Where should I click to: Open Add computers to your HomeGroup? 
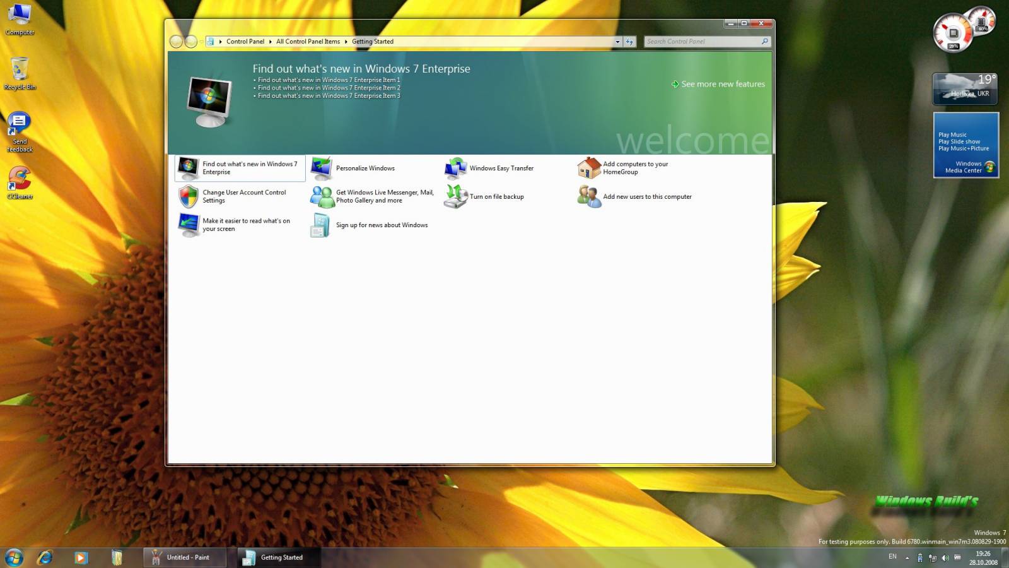point(624,168)
